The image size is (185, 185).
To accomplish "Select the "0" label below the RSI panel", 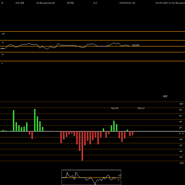I will click(2, 63).
